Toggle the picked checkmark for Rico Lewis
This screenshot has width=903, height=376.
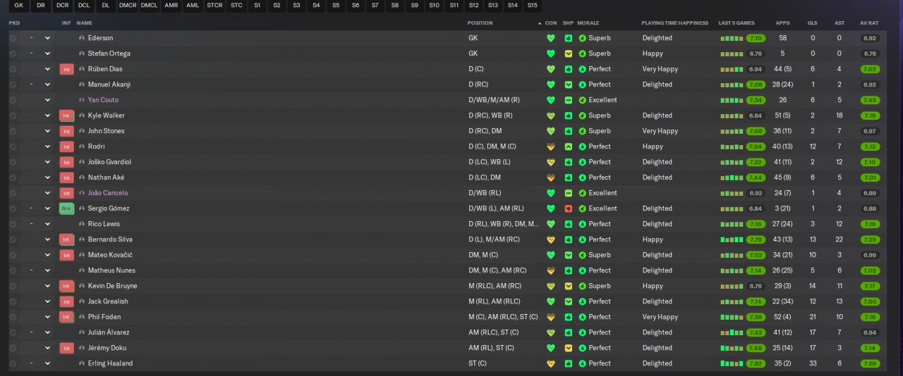point(13,224)
